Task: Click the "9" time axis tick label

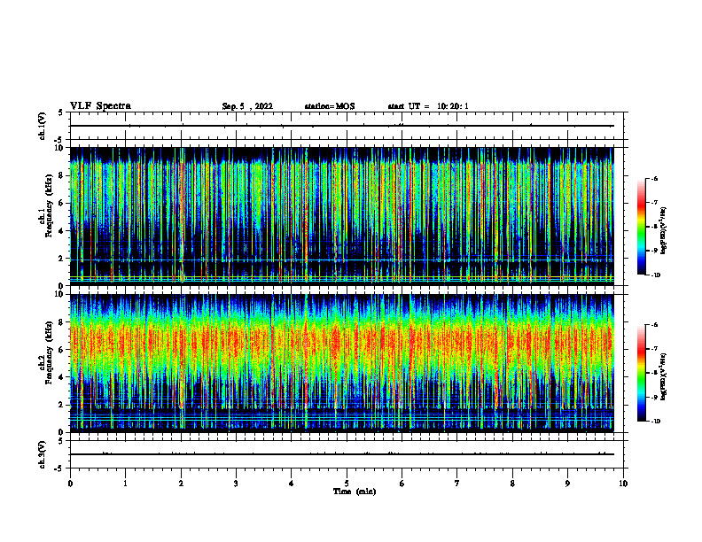Action: point(567,484)
